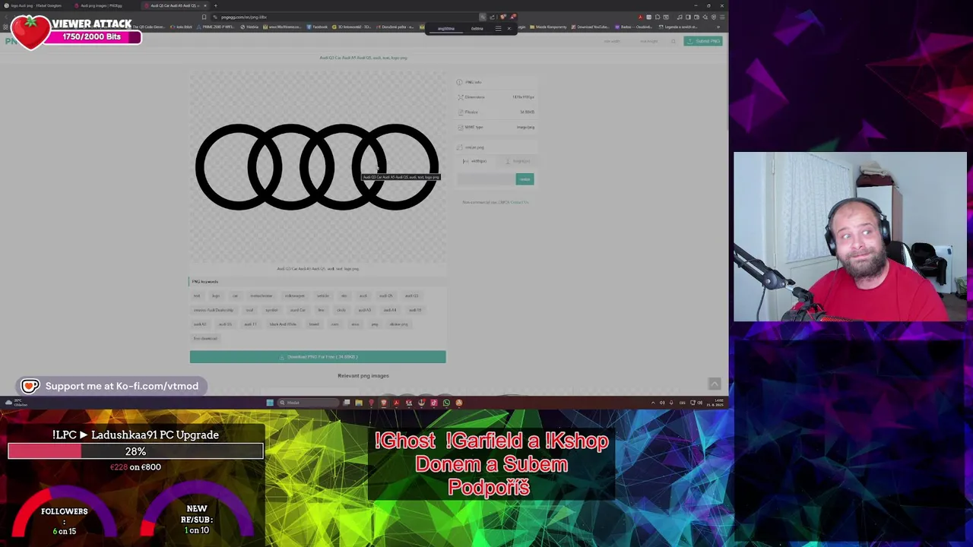The image size is (973, 547).
Task: Click the green resize button
Action: 525,179
